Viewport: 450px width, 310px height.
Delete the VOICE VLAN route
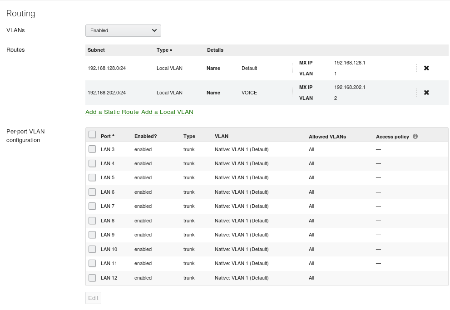[426, 93]
